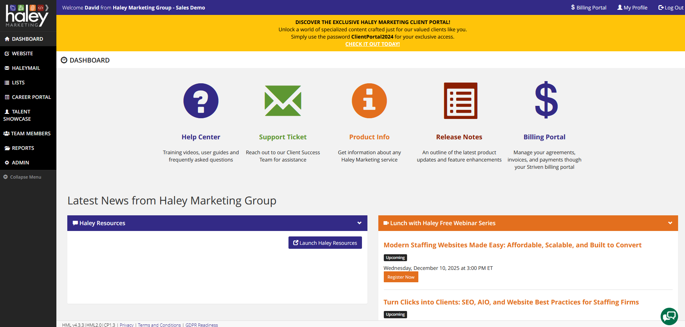Click the purple Help Center question mark icon
This screenshot has height=327, width=685.
(201, 101)
